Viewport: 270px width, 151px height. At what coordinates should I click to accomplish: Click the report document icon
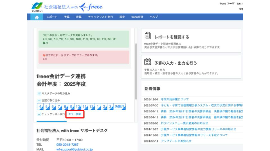click(x=148, y=36)
